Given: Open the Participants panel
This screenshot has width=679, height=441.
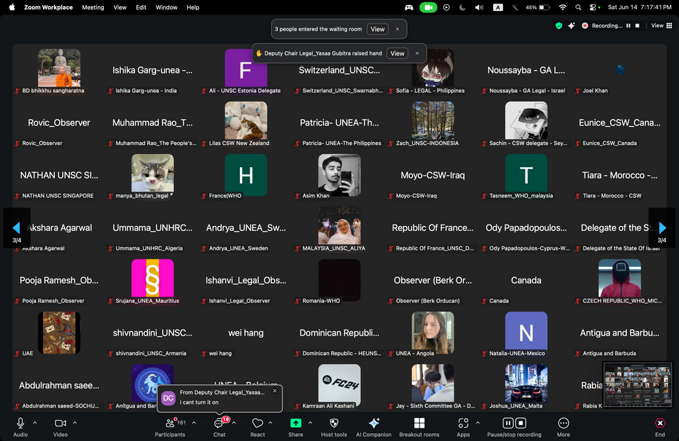Looking at the screenshot, I should point(170,426).
